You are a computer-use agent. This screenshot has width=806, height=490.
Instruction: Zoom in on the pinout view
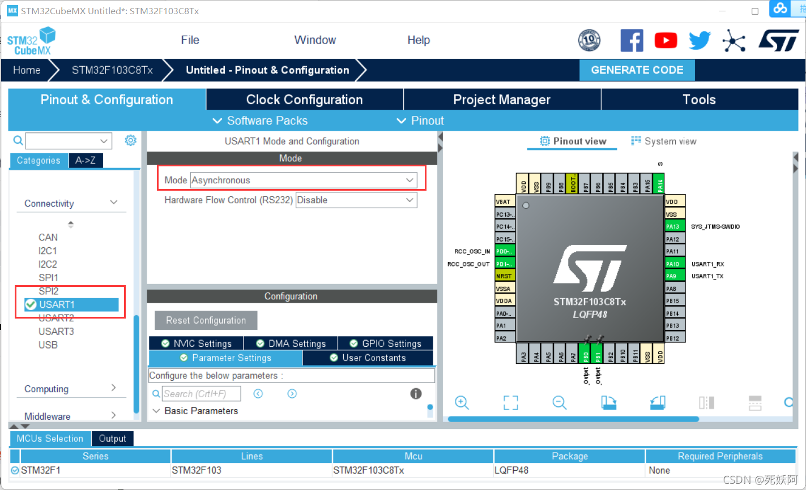462,403
